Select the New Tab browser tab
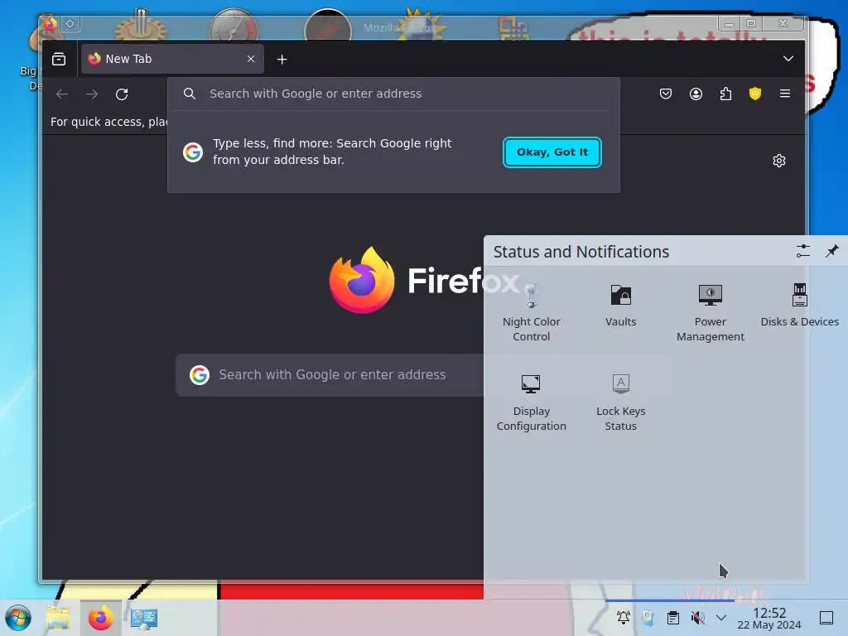 (x=172, y=59)
